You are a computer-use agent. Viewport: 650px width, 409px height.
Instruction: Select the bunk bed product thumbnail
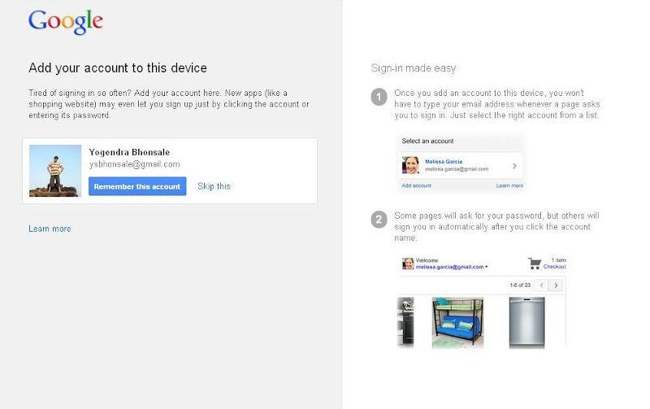tap(457, 322)
